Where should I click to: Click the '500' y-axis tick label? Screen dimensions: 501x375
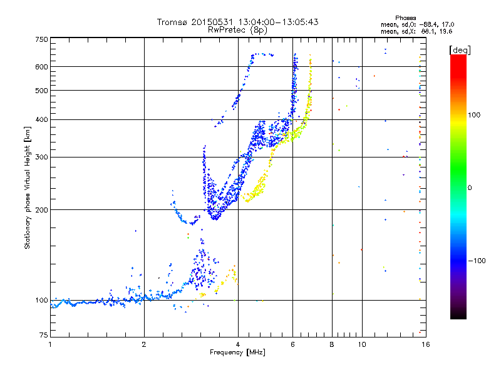tap(41, 91)
